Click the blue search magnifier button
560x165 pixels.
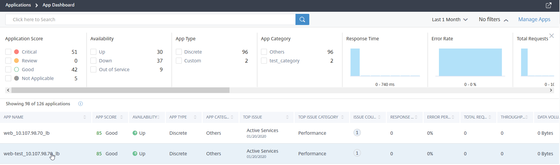coord(302,19)
